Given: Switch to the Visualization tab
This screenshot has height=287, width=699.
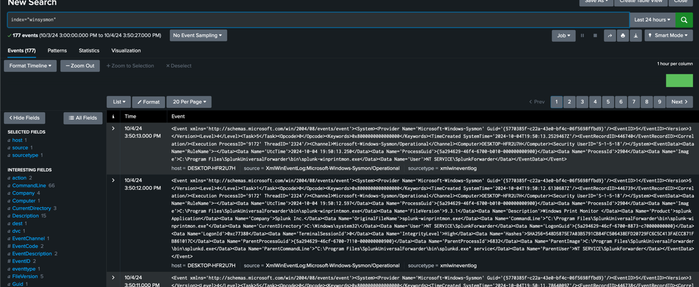Looking at the screenshot, I should (126, 51).
